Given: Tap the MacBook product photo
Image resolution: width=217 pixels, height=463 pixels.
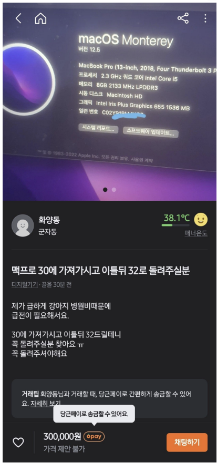Looking at the screenshot, I should 109,102.
